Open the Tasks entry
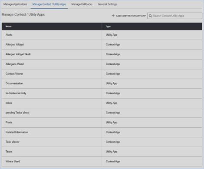204x169 pixels. pos(9,152)
